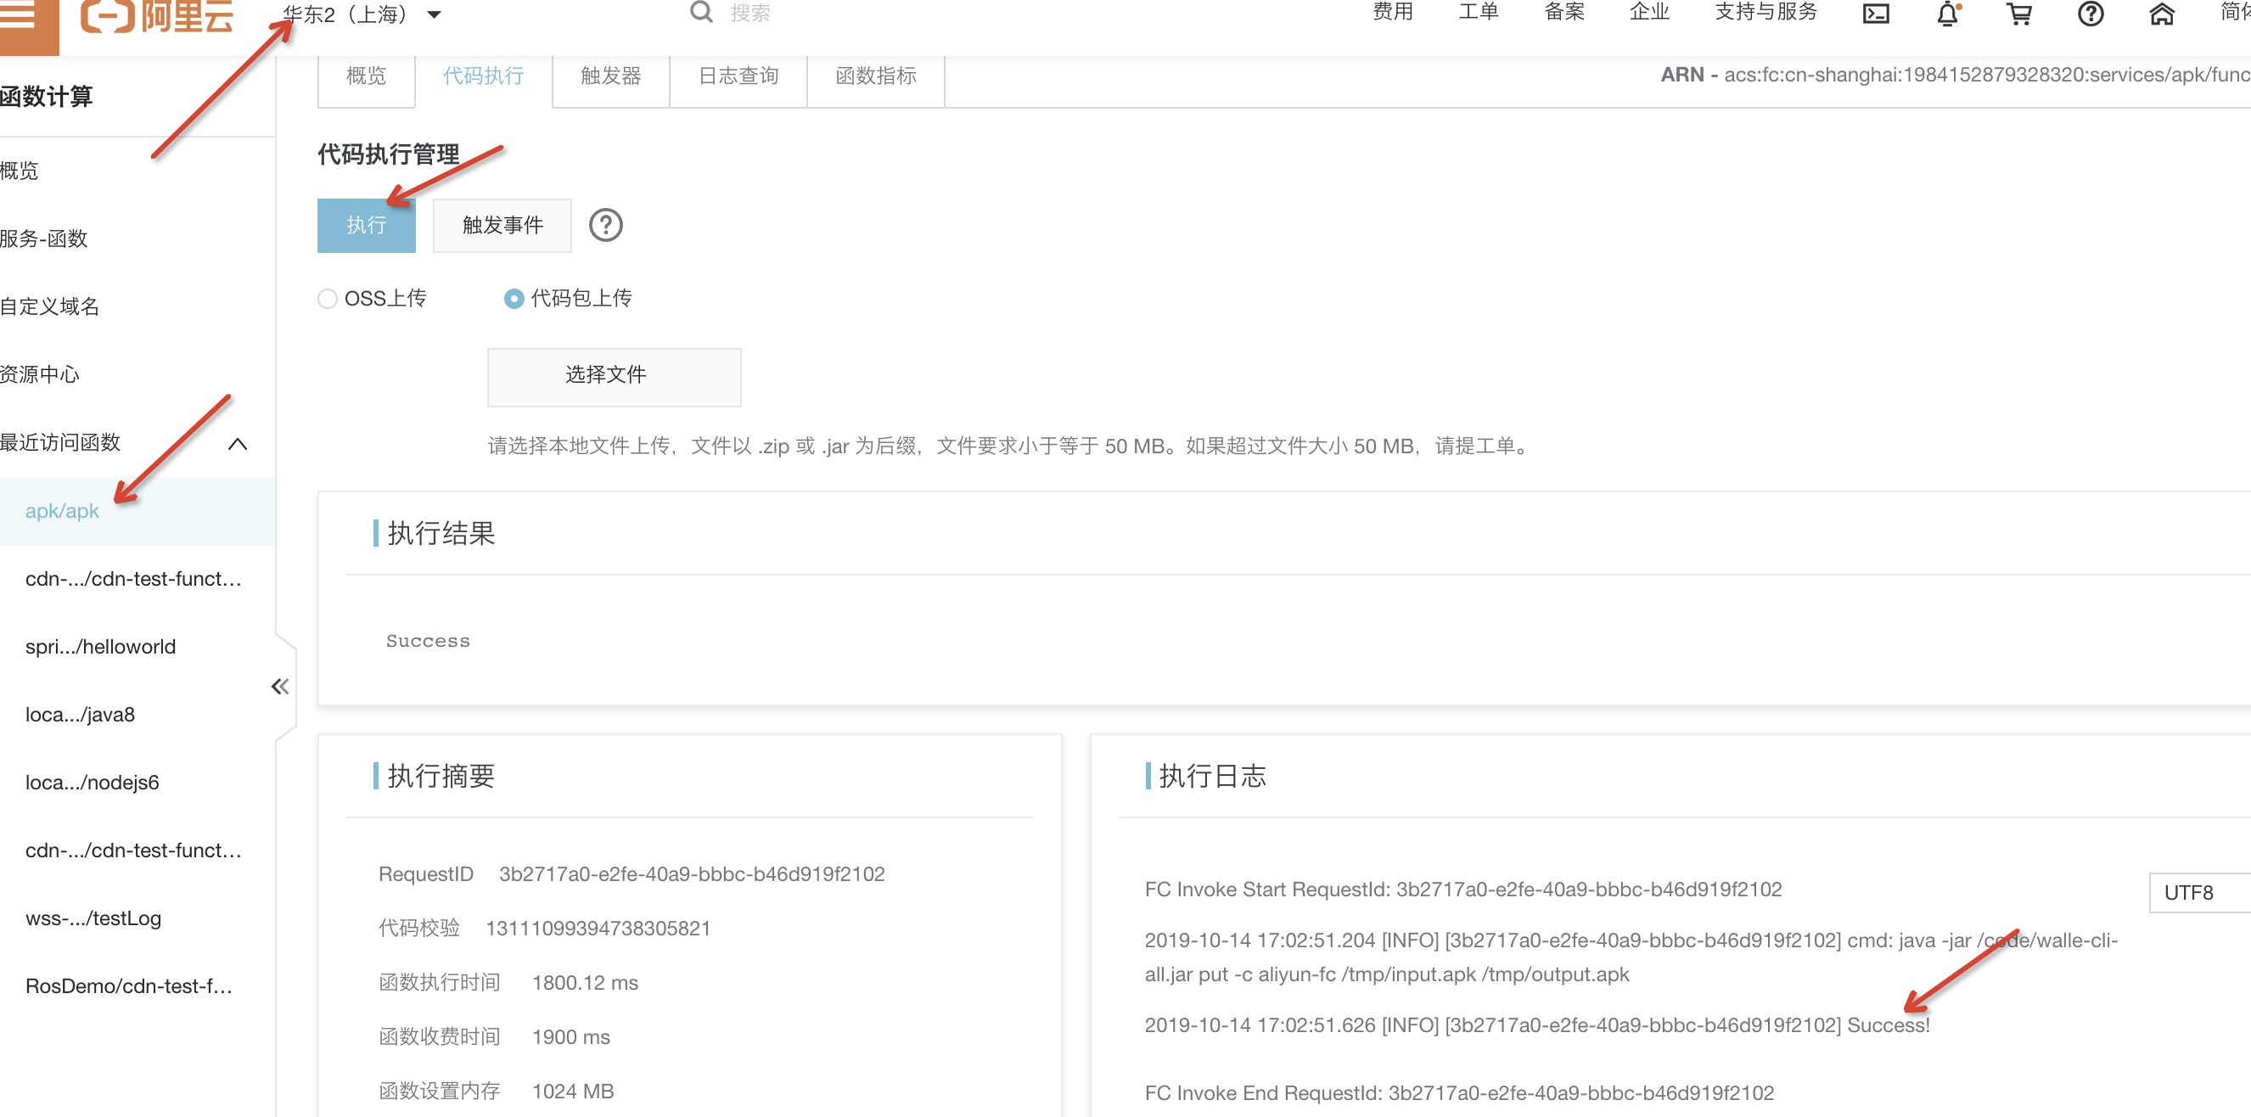Select the OSS上传 radio option
The height and width of the screenshot is (1117, 2251).
click(328, 299)
